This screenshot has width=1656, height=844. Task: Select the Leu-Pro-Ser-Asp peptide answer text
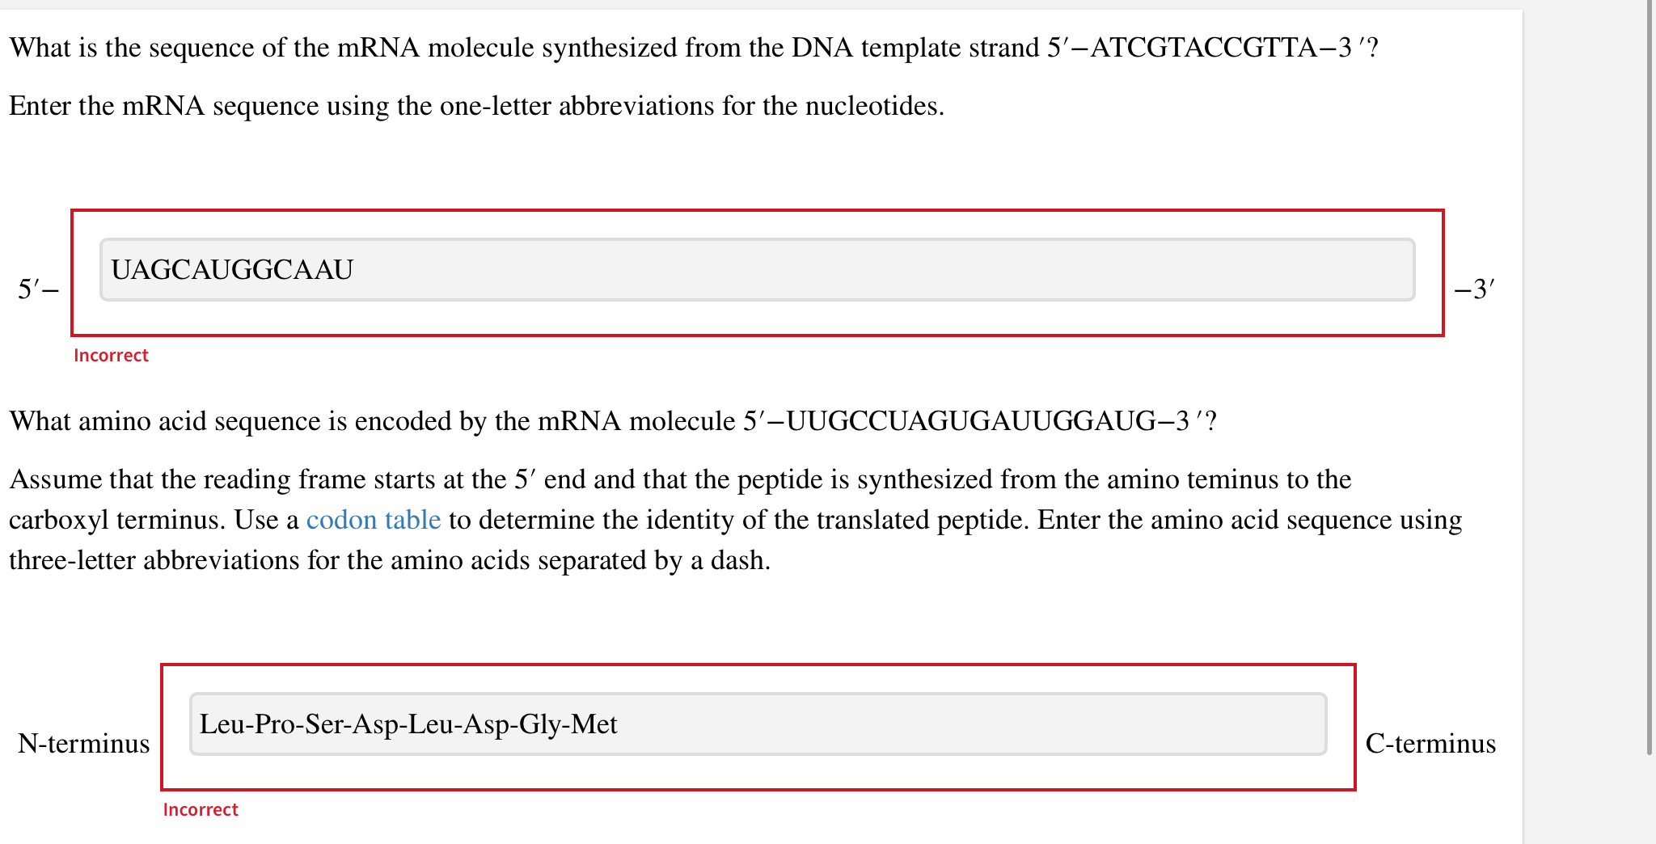click(408, 725)
